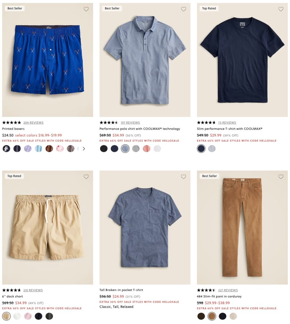
Task: Favorite the 484 Slim-fit corduroy pant
Action: point(281,177)
